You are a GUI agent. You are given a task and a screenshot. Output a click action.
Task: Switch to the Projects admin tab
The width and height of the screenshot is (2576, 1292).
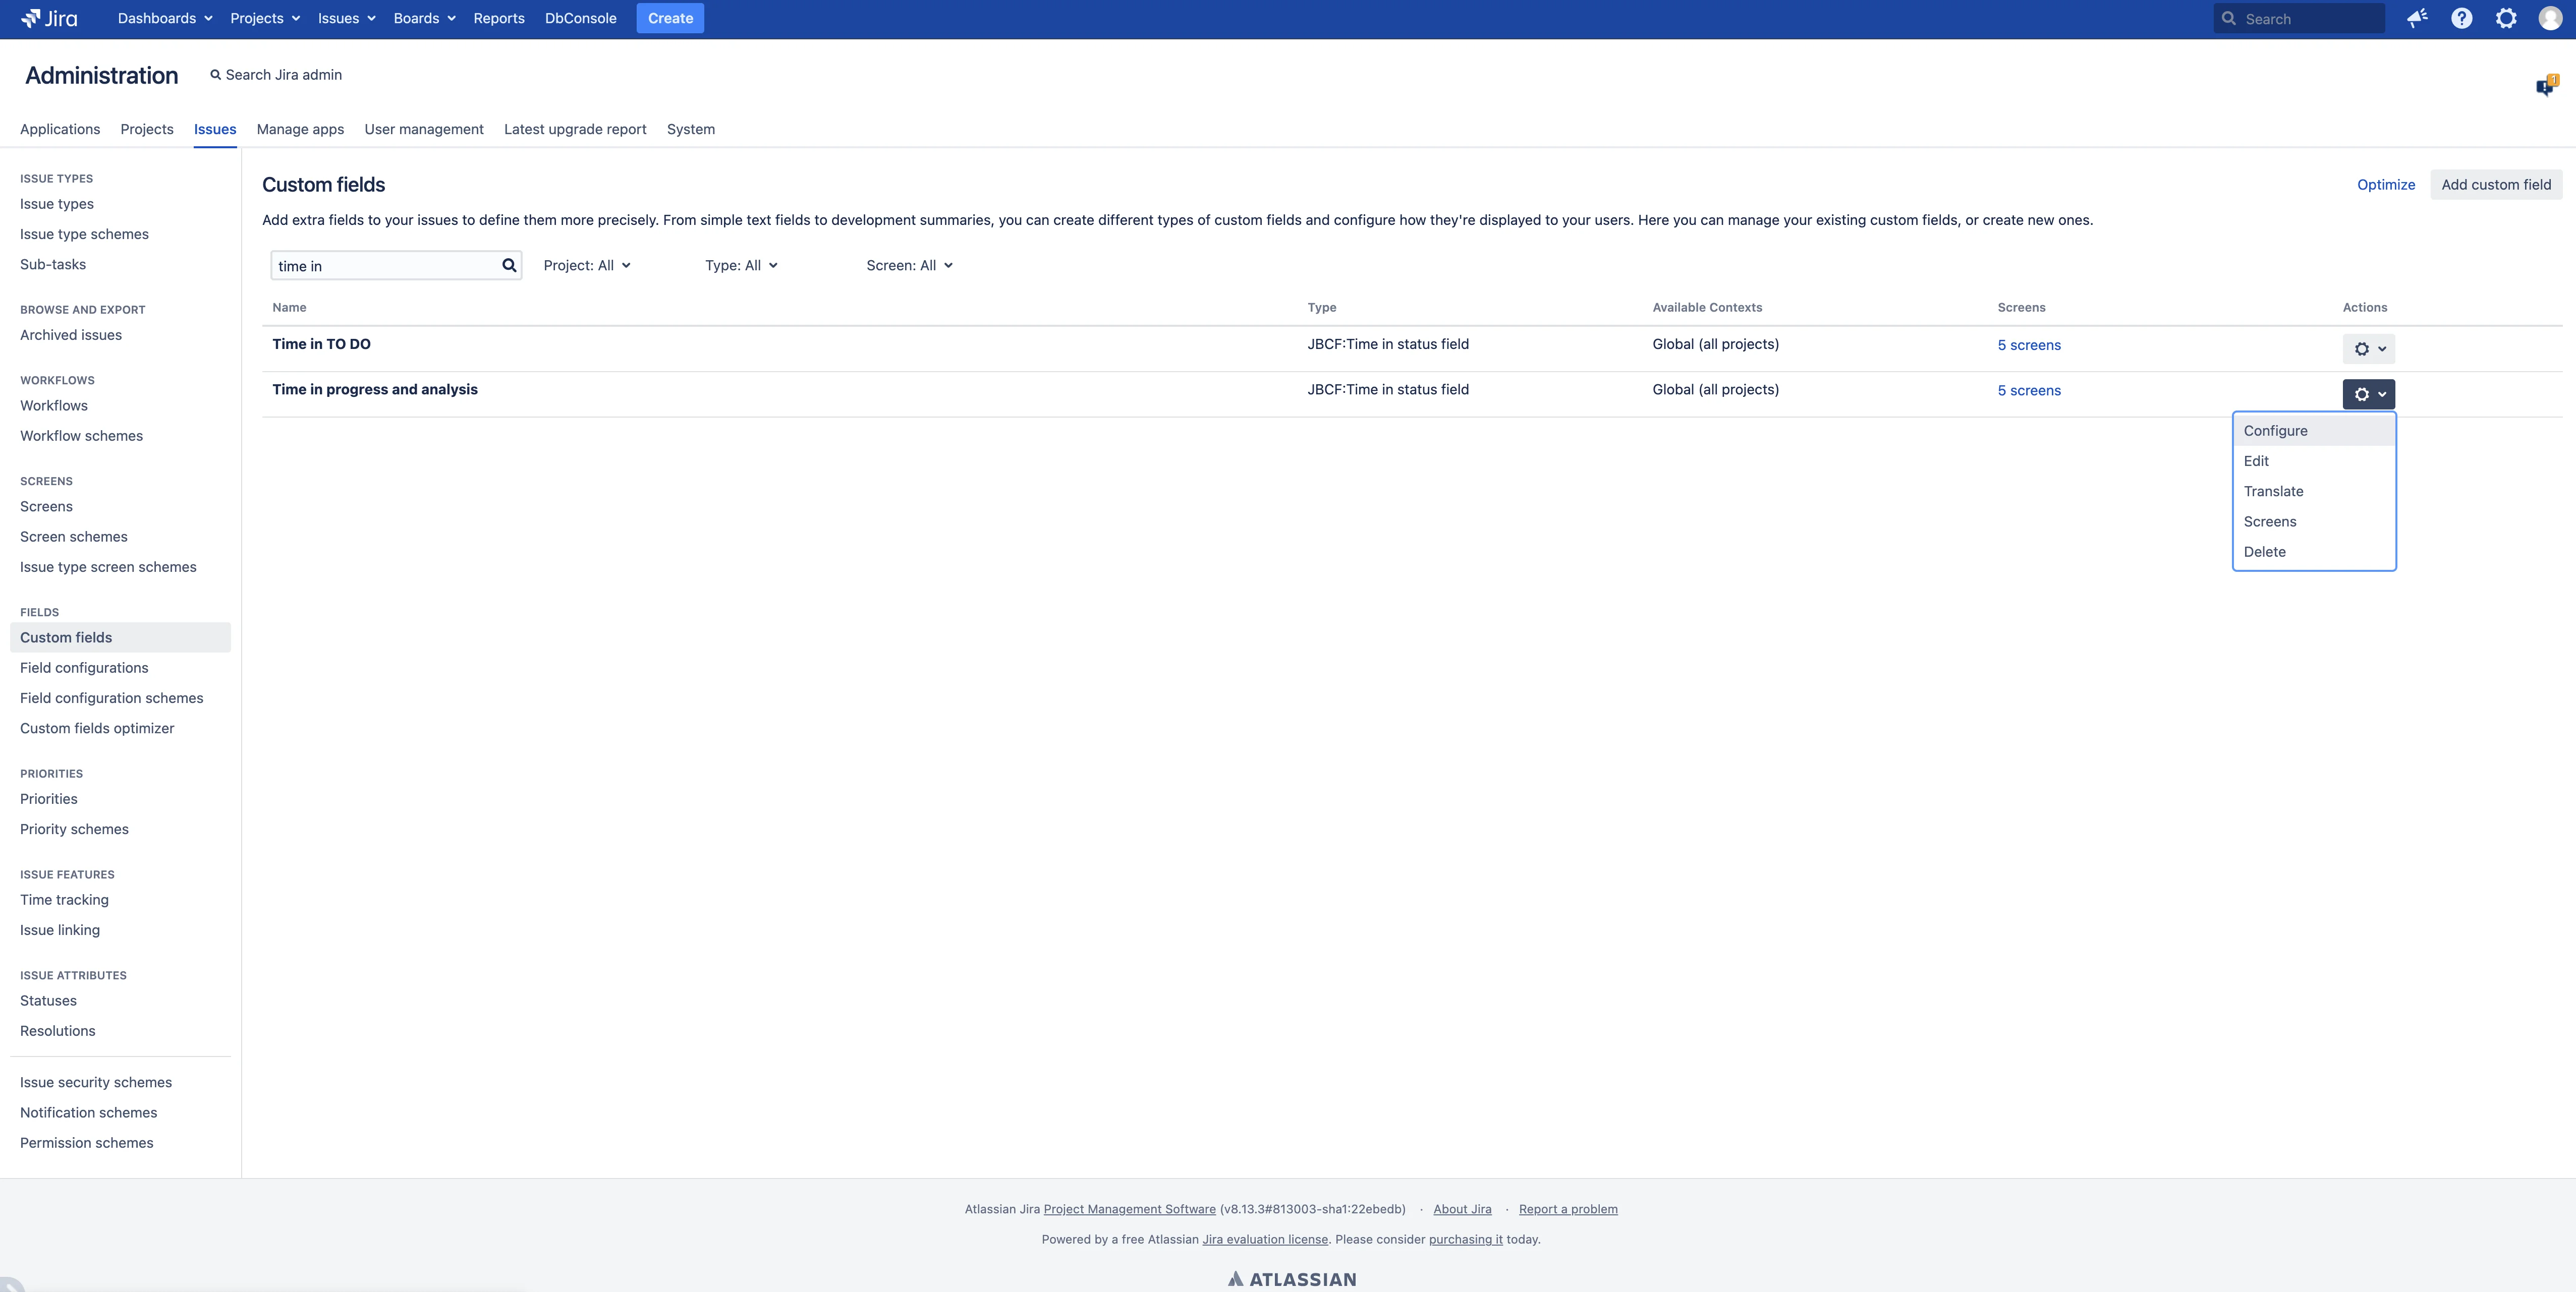[147, 129]
